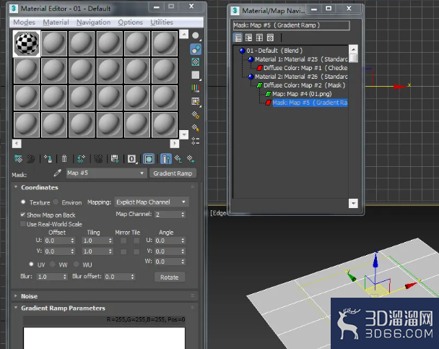This screenshot has width=439, height=349.
Task: Click the eyedropper pick material icon
Action: tap(57, 173)
